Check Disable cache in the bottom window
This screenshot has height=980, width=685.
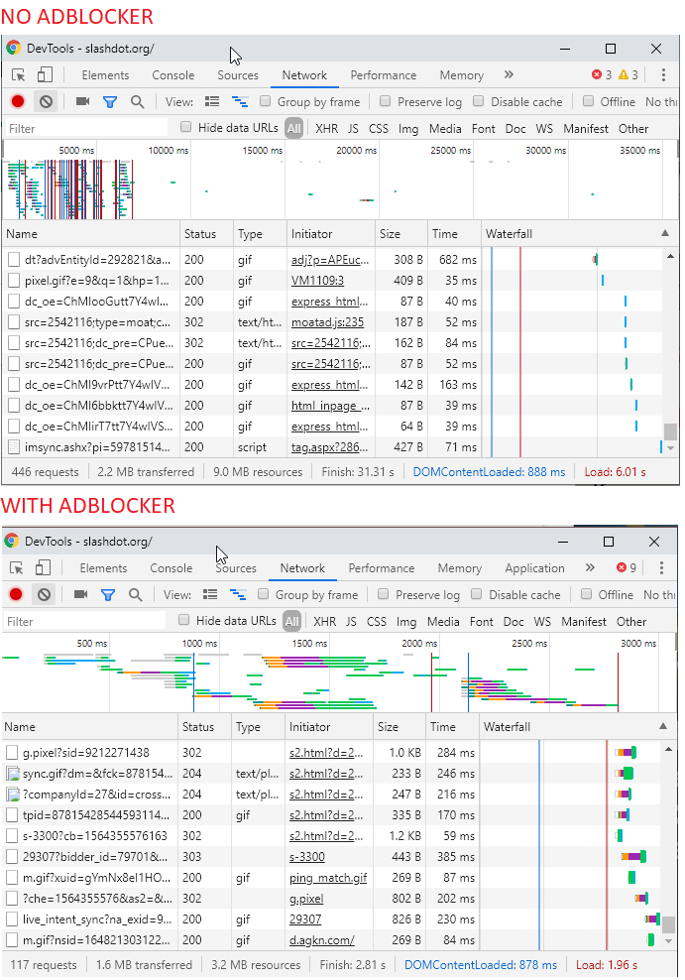coord(477,594)
